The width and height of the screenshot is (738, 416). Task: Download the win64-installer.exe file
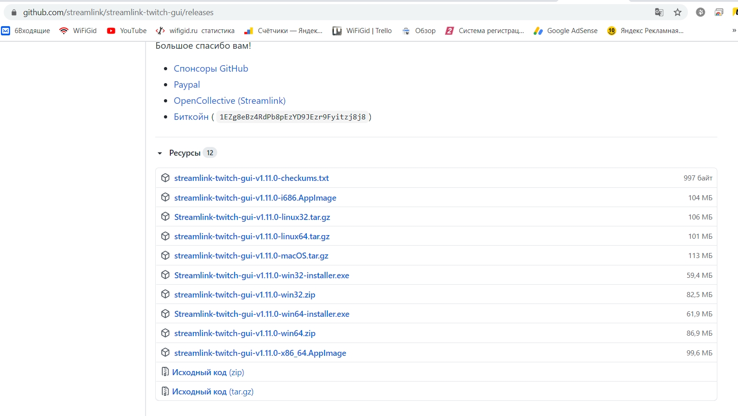coord(262,314)
